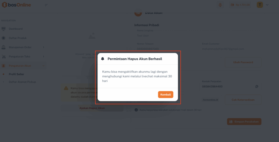Click the bell icon in dialog header
Viewport: 279px width, 142px height.
(x=103, y=59)
